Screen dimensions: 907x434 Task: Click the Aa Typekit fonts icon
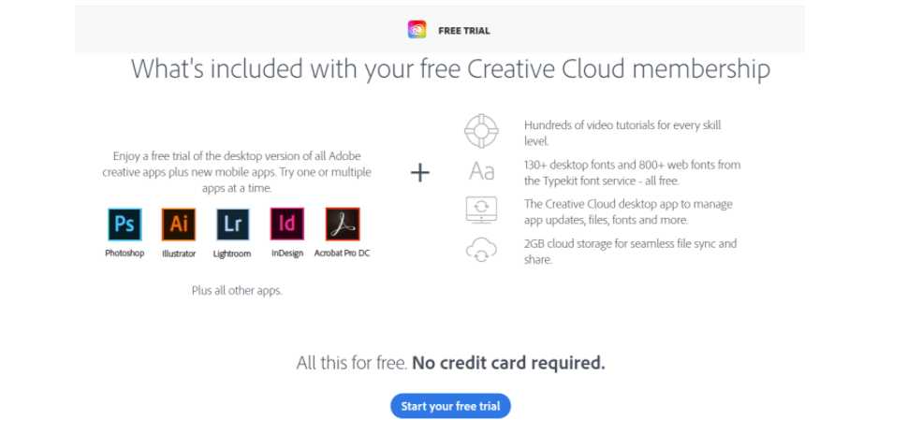[482, 171]
